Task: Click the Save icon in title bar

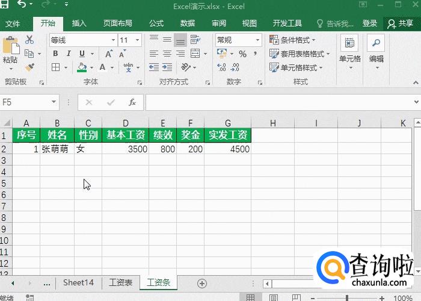Action: coord(4,4)
